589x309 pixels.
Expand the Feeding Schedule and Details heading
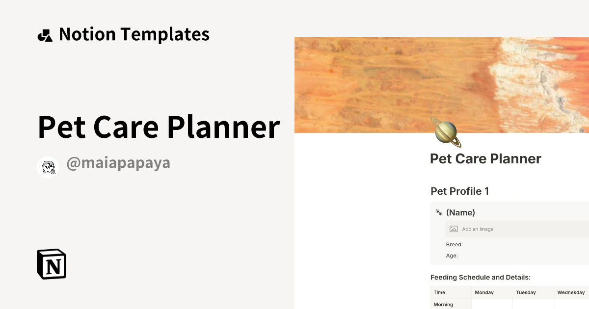point(480,277)
